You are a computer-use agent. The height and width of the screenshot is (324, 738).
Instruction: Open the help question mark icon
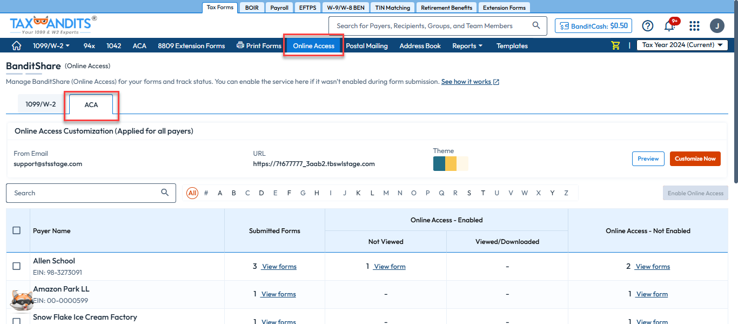tap(647, 25)
